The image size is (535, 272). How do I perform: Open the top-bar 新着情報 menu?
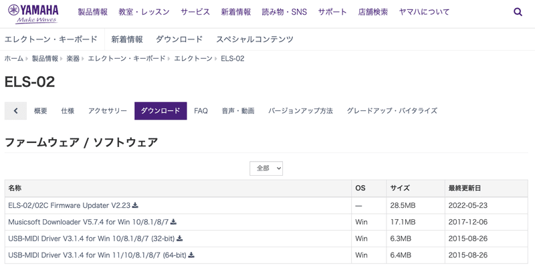click(236, 12)
